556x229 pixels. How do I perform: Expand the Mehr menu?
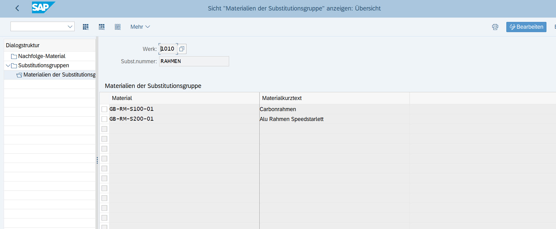140,27
